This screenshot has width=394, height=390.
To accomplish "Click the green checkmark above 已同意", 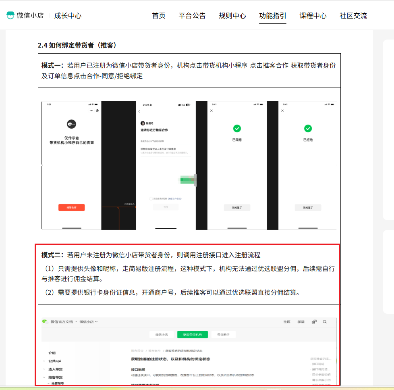I will [237, 129].
